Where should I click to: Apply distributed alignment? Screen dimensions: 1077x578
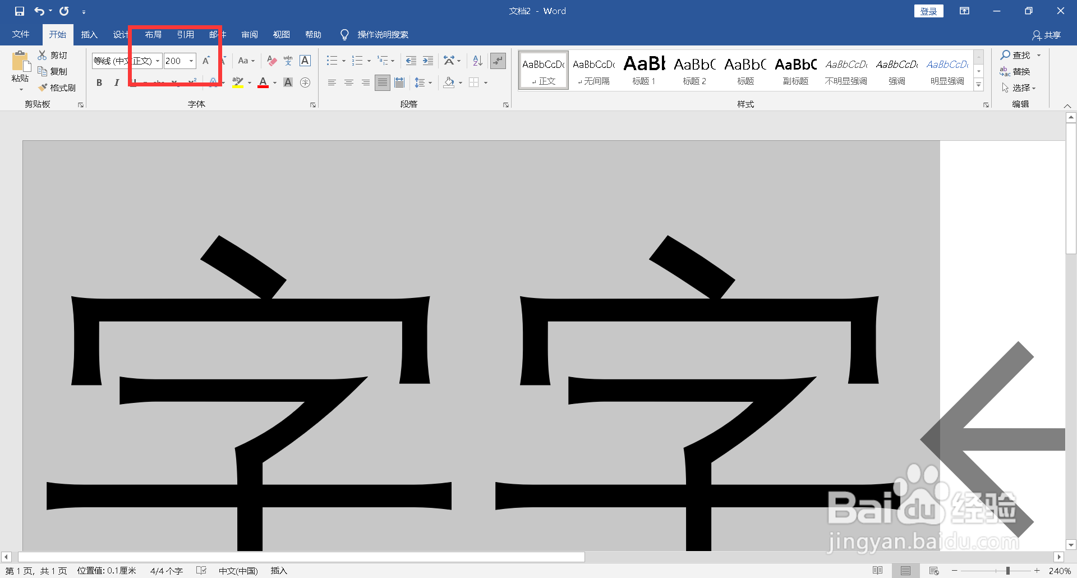coord(399,82)
